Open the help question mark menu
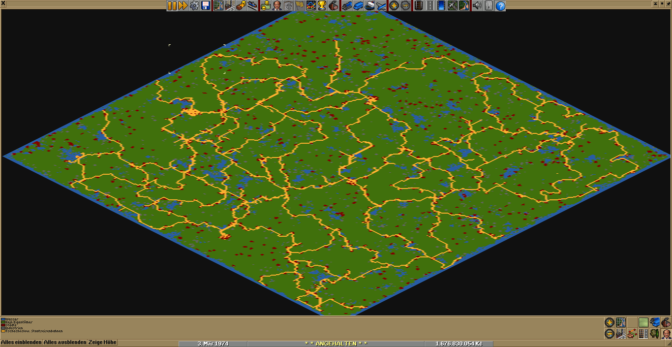 [x=500, y=5]
